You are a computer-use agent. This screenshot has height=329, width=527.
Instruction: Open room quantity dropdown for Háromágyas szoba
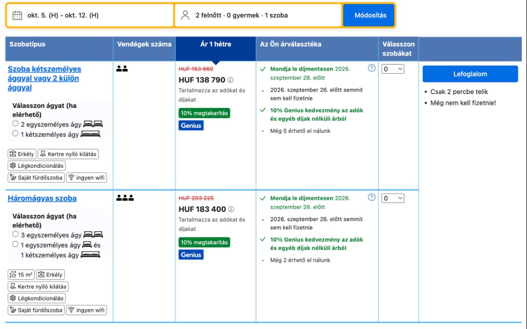393,198
